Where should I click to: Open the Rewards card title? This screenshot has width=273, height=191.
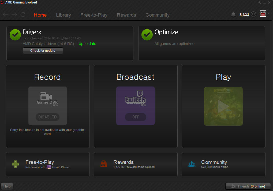pyautogui.click(x=124, y=162)
